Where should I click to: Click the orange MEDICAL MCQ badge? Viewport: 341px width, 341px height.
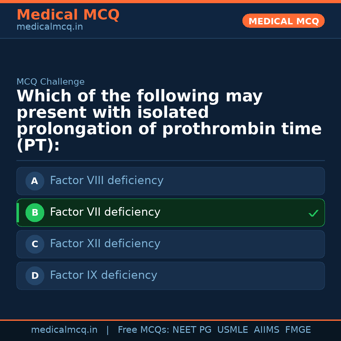[x=284, y=21]
